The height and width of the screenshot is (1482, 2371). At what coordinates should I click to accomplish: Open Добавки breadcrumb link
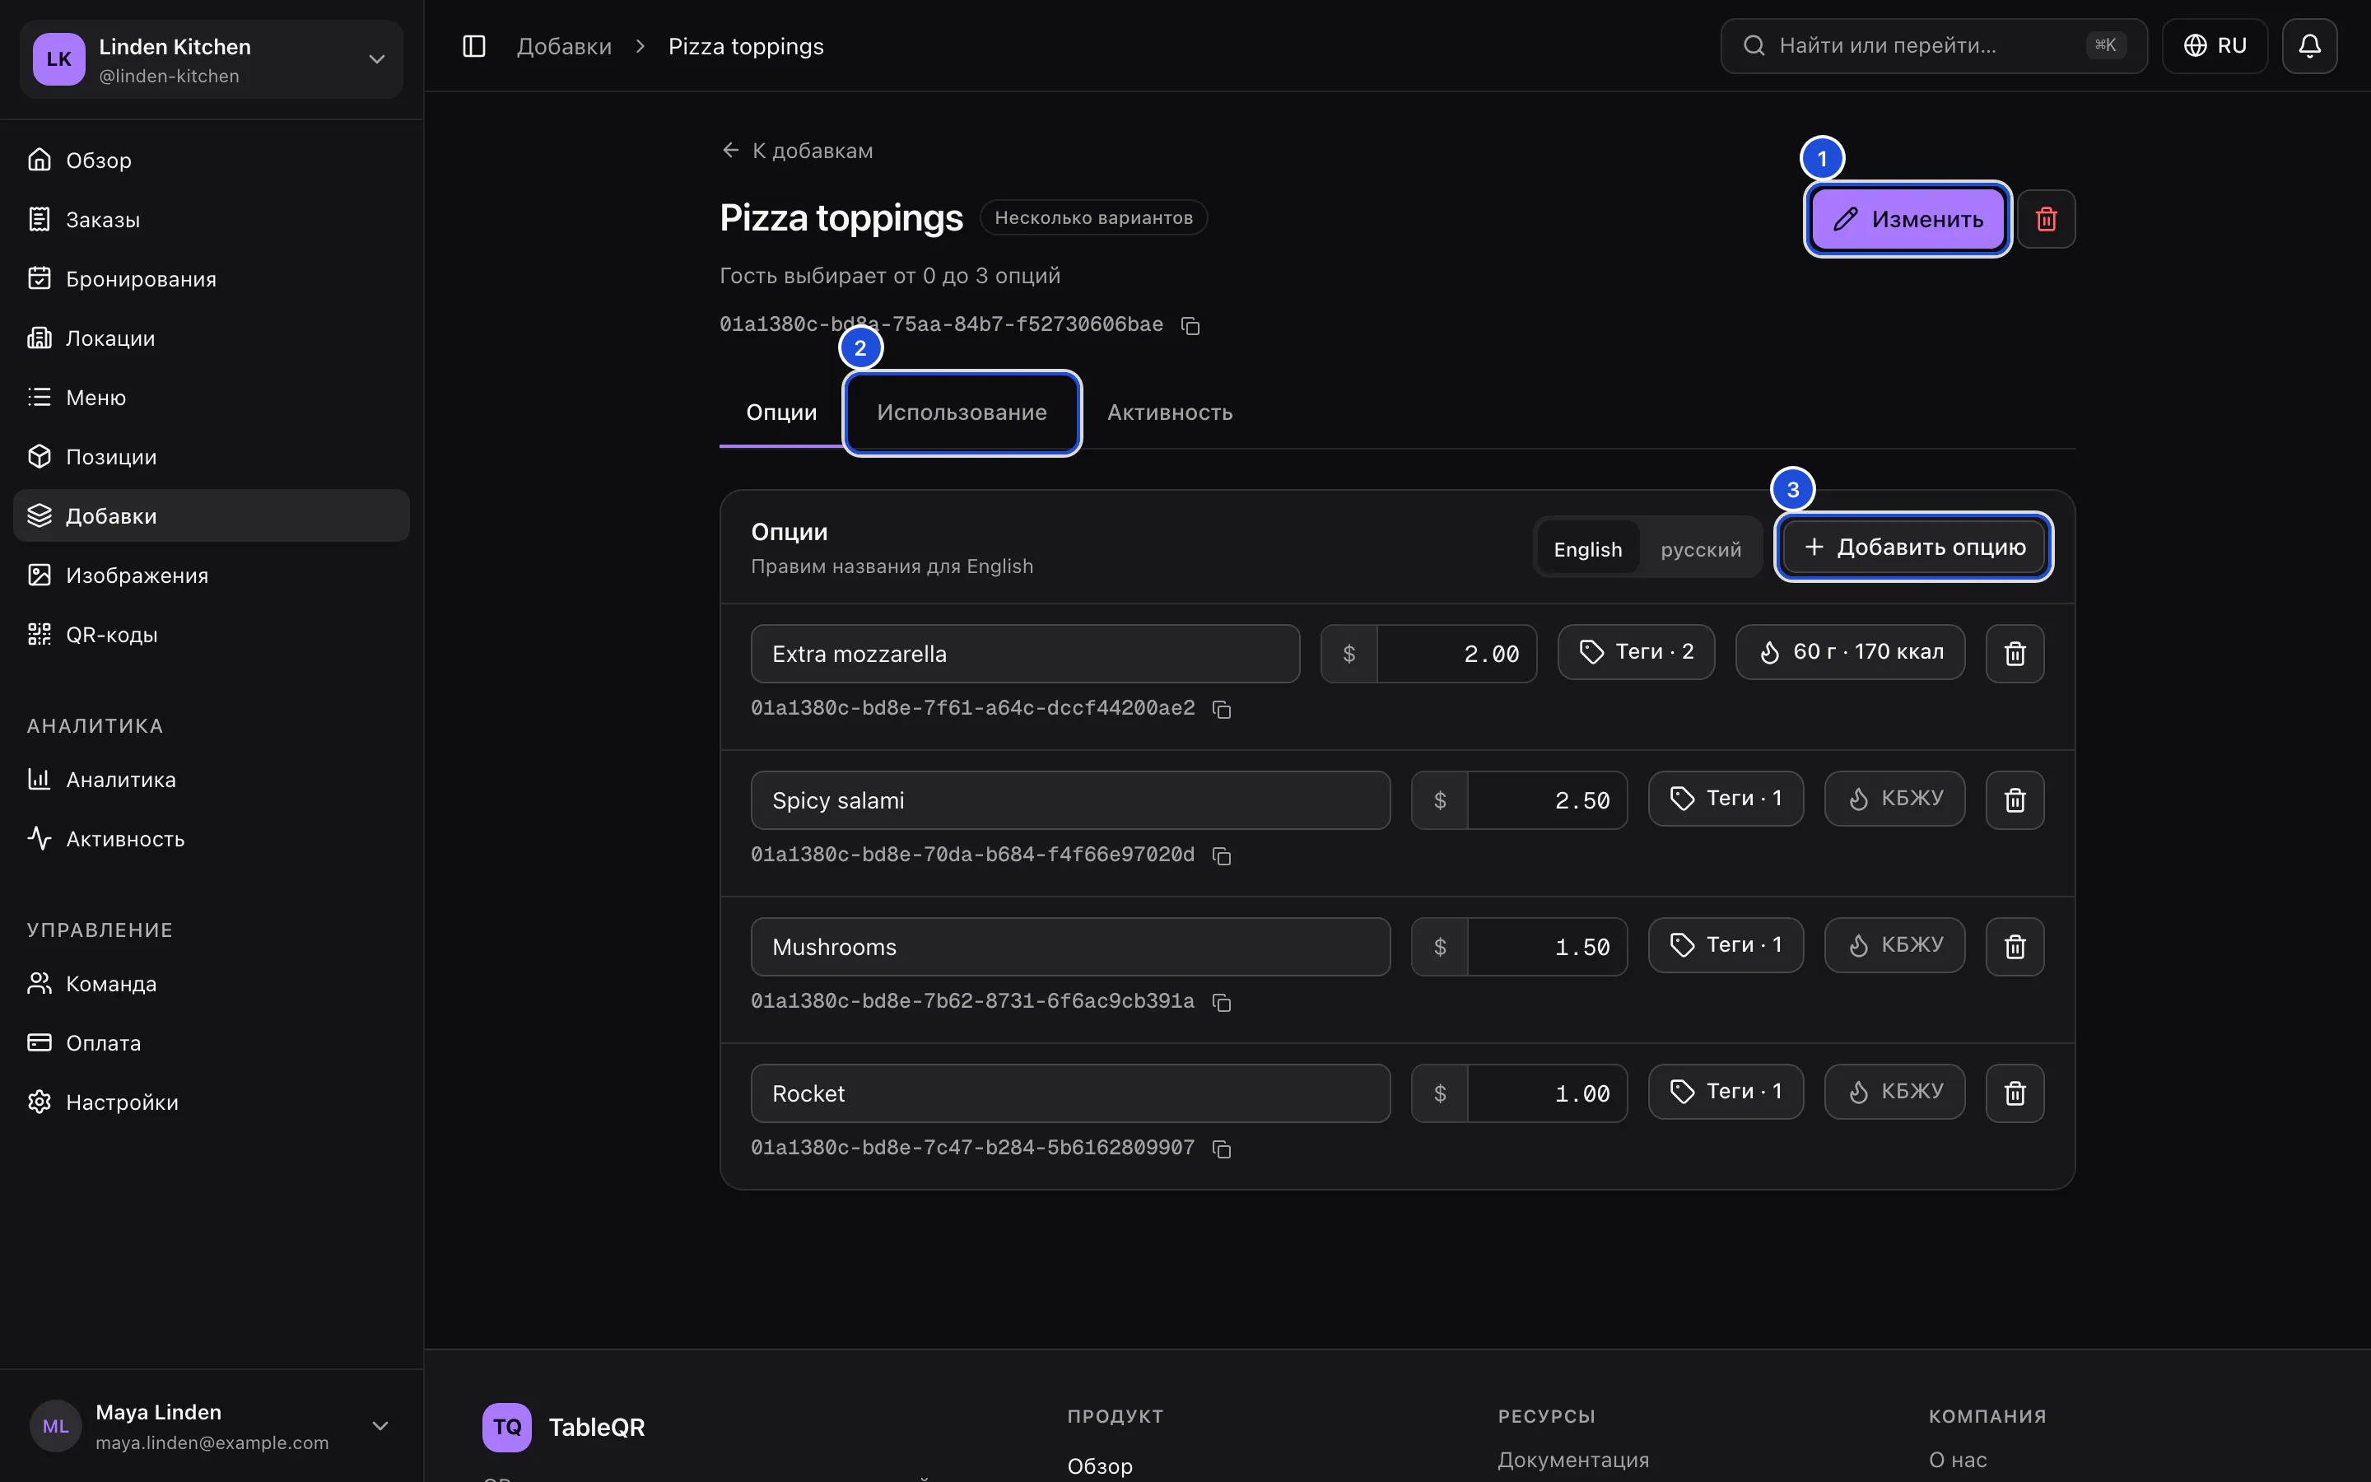[x=564, y=46]
